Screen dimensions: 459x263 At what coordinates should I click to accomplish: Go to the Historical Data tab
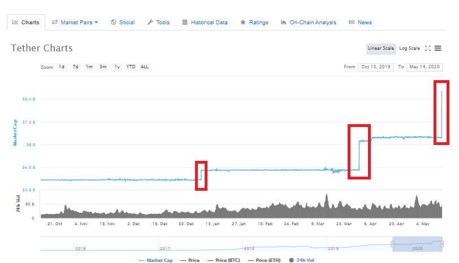tap(205, 22)
